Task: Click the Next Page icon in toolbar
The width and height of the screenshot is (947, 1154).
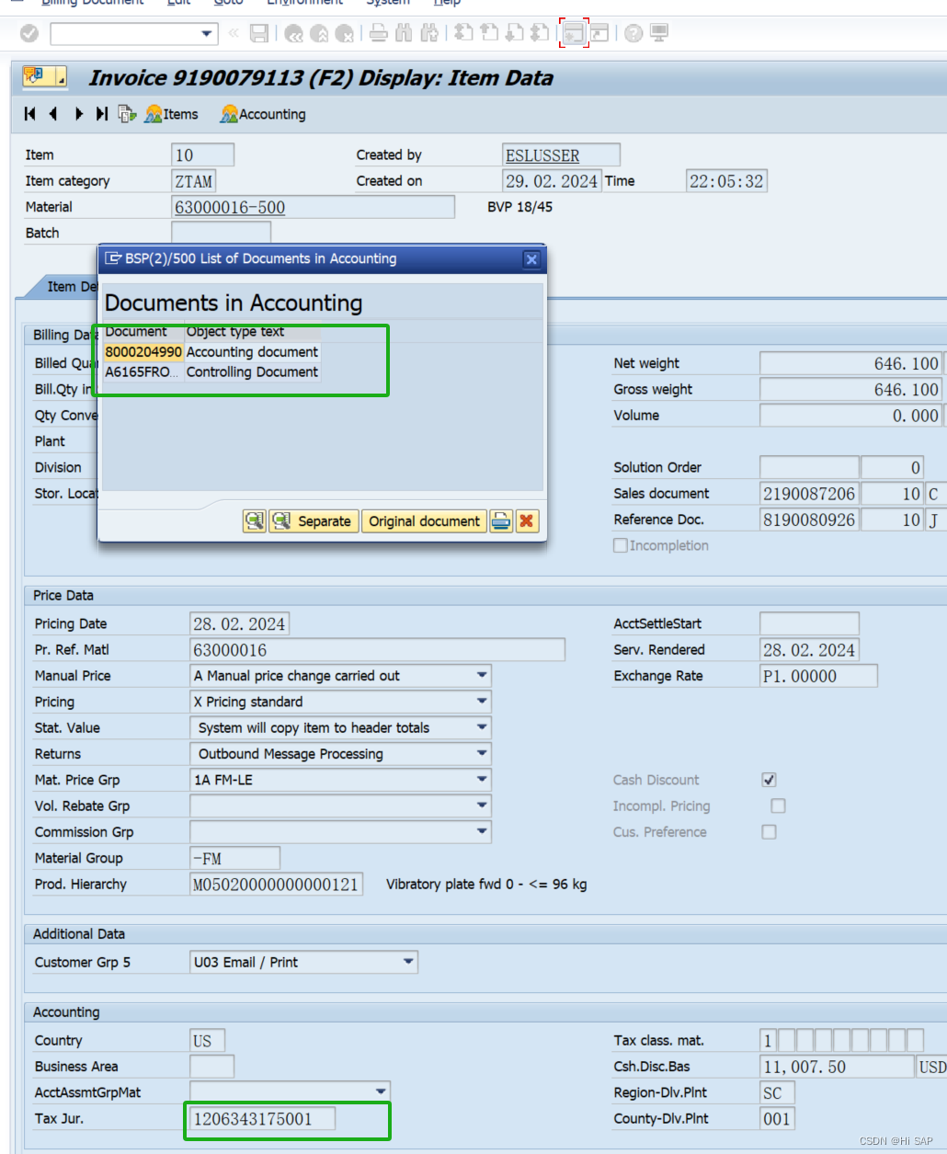Action: [514, 33]
